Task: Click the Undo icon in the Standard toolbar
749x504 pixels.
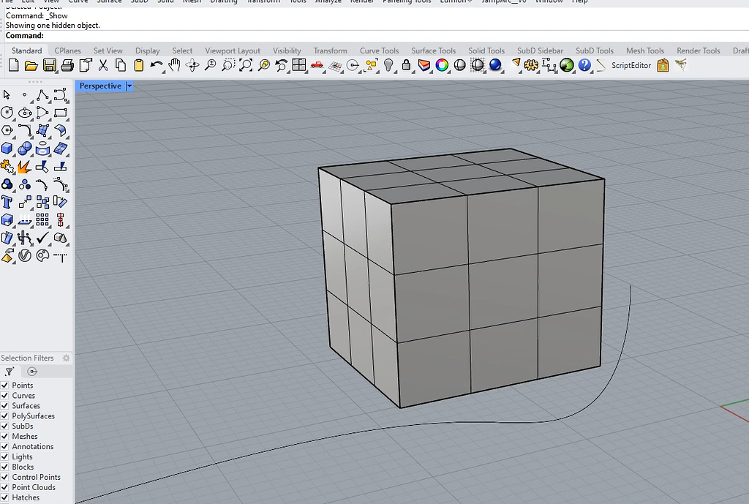Action: click(154, 65)
